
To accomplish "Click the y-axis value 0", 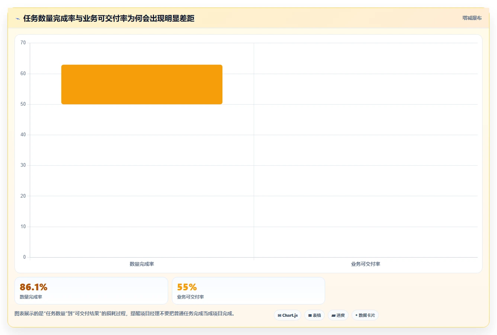I will (x=25, y=257).
